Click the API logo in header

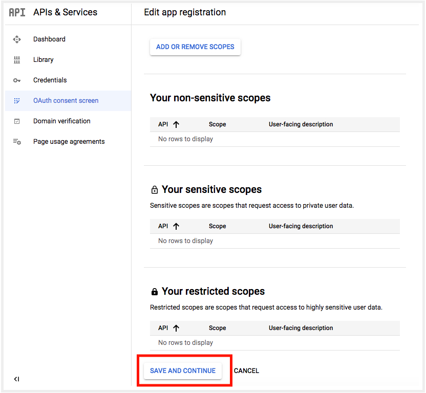(17, 12)
